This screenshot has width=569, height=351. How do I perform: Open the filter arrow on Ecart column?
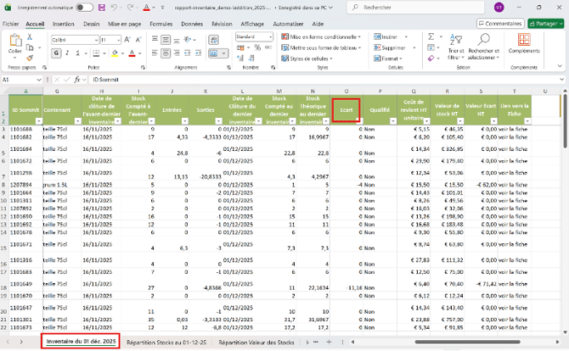(x=358, y=120)
